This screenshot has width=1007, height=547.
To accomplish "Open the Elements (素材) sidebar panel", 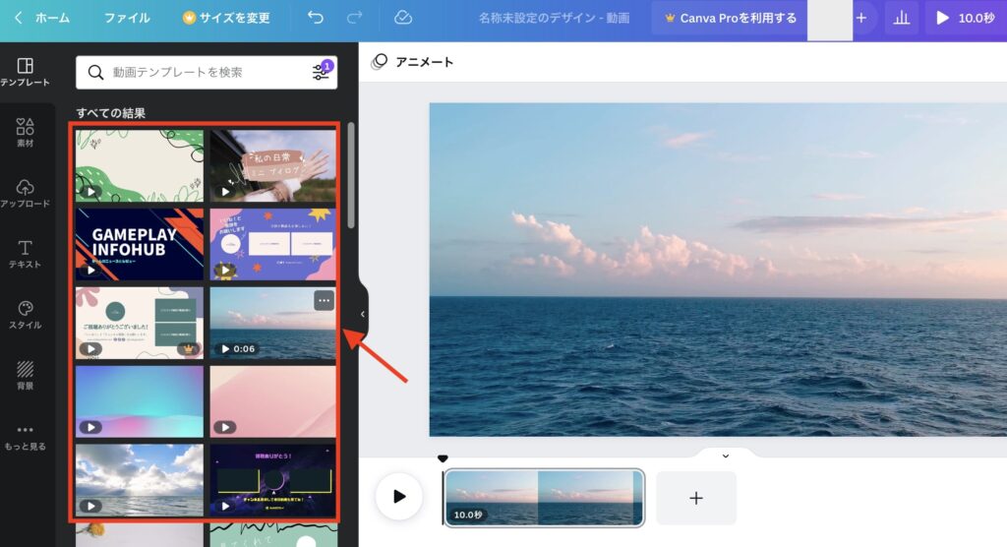I will (x=25, y=133).
